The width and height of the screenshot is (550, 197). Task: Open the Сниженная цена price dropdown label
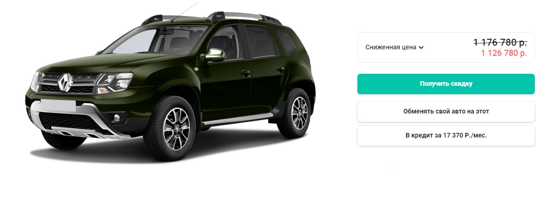click(x=391, y=48)
